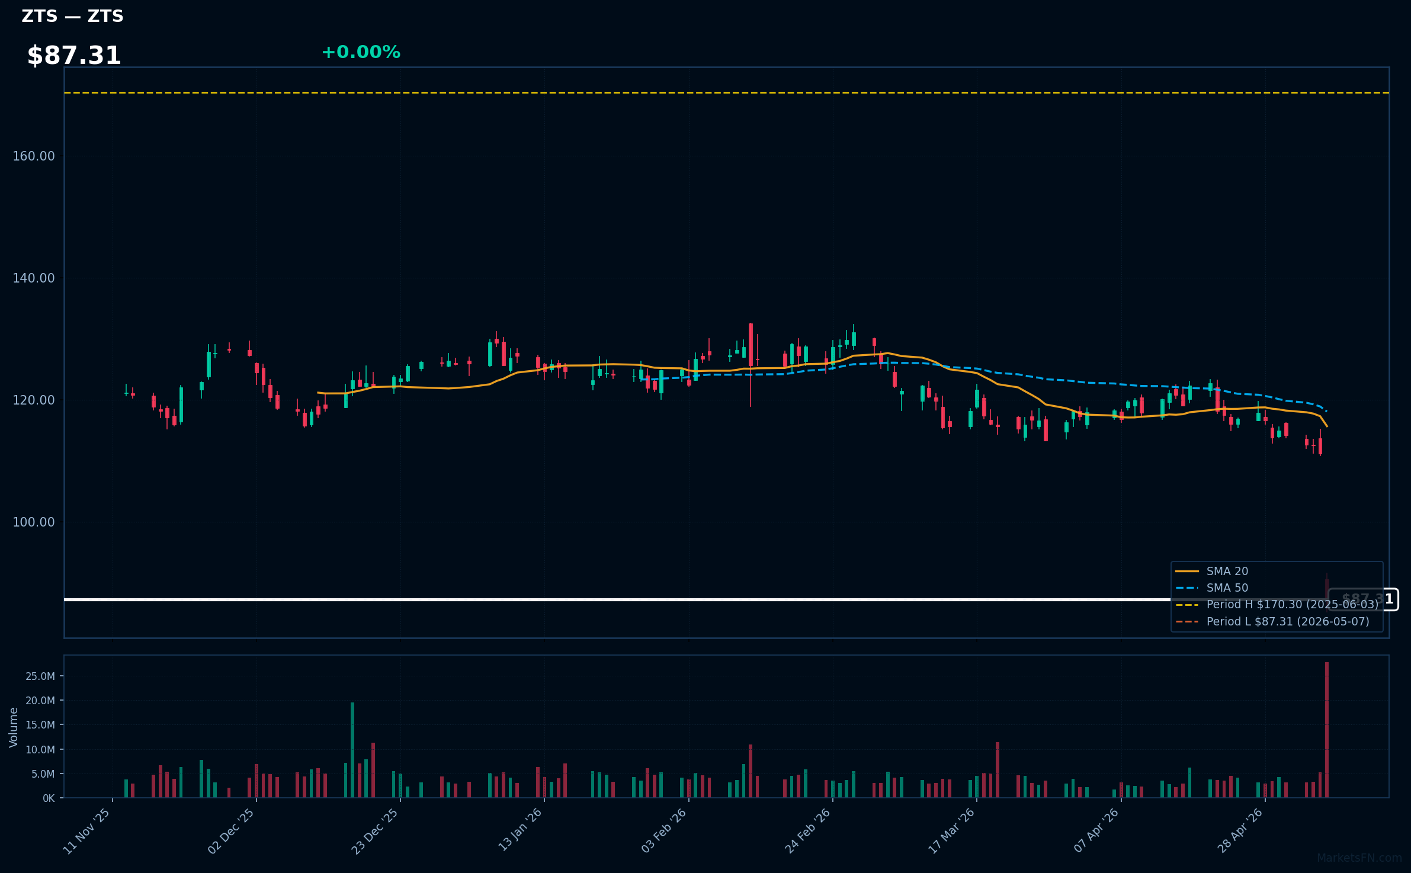
Task: Click the $87.31 current price heading
Action: point(74,56)
